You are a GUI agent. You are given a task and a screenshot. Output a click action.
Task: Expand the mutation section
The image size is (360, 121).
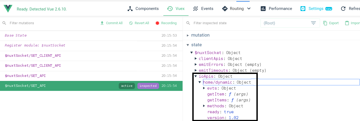click(188, 35)
